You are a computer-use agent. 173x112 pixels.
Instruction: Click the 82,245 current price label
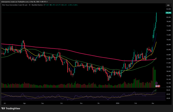169,13
